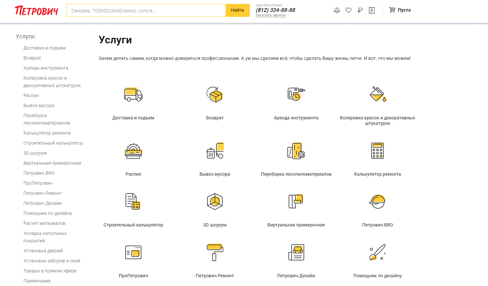Open the Петрович.Ремонт paint roller icon
The height and width of the screenshot is (286, 488).
click(215, 252)
